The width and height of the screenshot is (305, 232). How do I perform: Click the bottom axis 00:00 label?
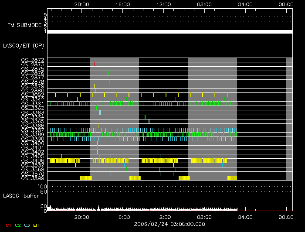tap(286, 217)
